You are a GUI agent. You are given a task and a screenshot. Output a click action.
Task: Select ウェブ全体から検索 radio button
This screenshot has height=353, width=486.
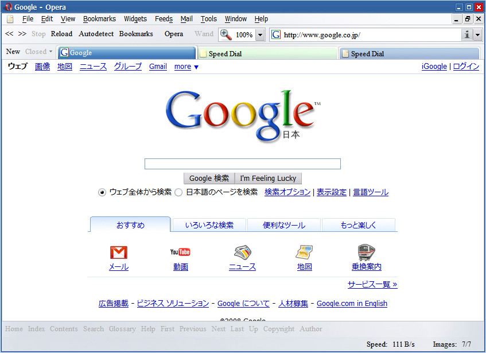click(x=102, y=192)
